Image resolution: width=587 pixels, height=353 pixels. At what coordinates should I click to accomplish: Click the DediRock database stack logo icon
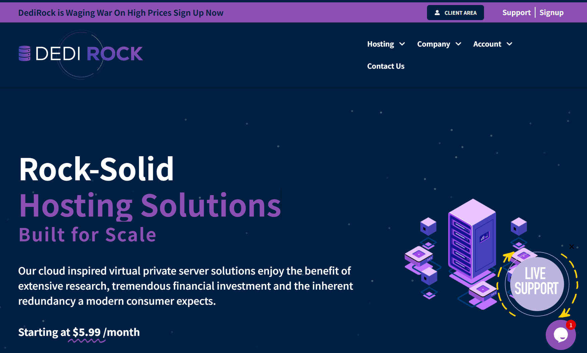[x=24, y=54]
